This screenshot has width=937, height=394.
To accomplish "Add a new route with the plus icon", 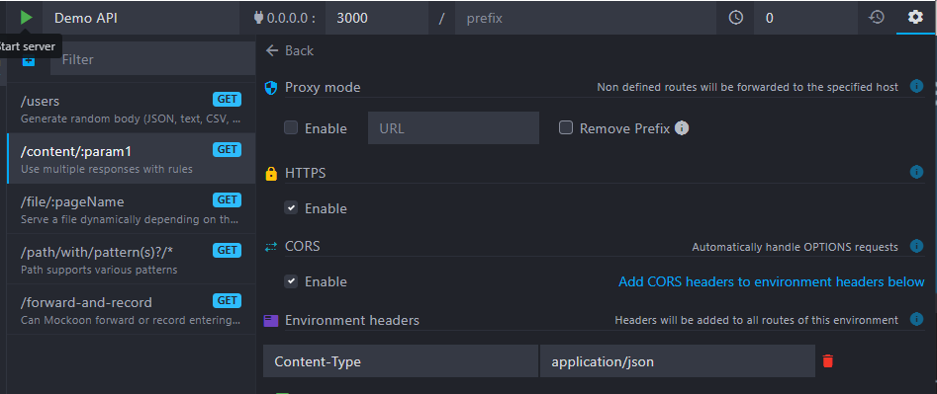I will click(x=29, y=59).
